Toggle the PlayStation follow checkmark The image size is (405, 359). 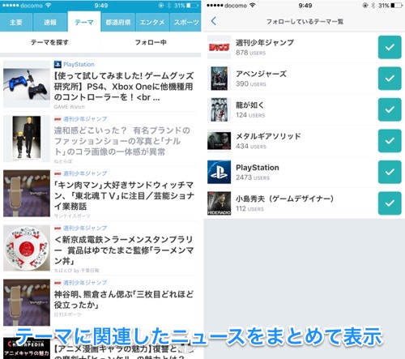tap(390, 172)
